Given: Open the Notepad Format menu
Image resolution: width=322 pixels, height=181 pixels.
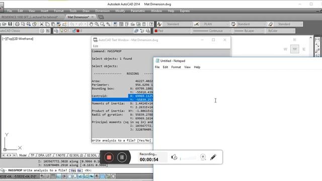Looking at the screenshot, I should pyautogui.click(x=176, y=67).
